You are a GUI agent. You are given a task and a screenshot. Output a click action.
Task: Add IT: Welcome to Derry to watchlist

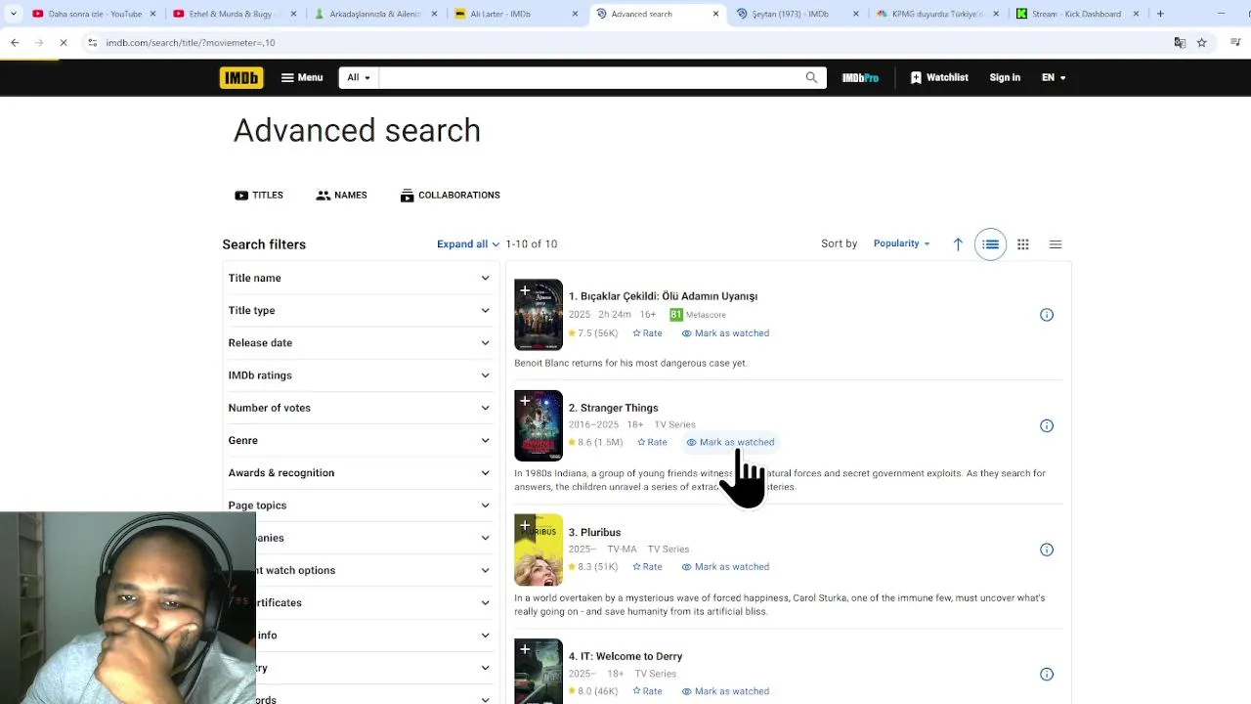point(525,650)
